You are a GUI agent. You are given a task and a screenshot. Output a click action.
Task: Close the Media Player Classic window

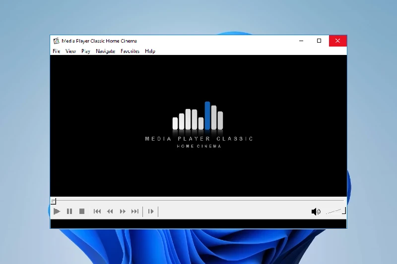coord(338,41)
